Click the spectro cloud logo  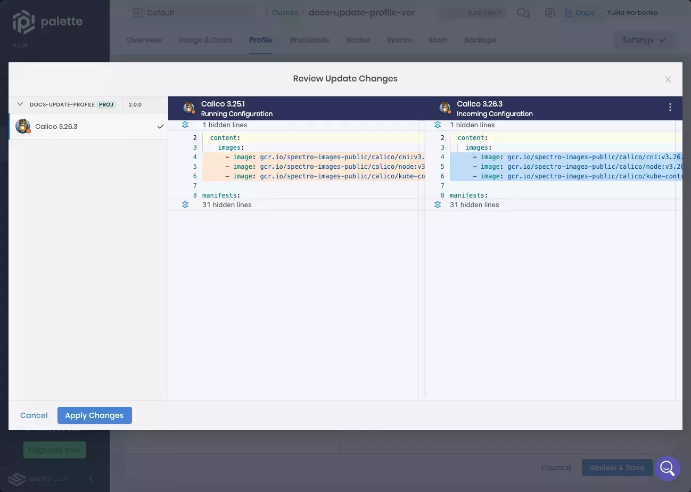coord(39,479)
